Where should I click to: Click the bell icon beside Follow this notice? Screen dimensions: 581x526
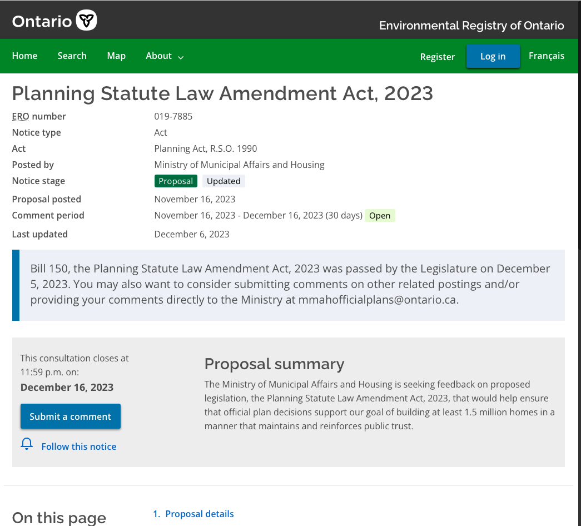pos(27,444)
